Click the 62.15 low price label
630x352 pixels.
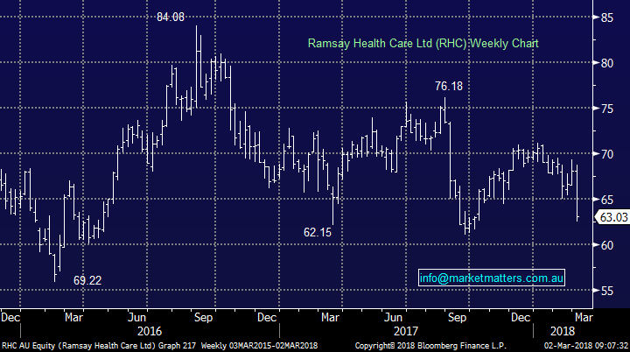pyautogui.click(x=318, y=233)
